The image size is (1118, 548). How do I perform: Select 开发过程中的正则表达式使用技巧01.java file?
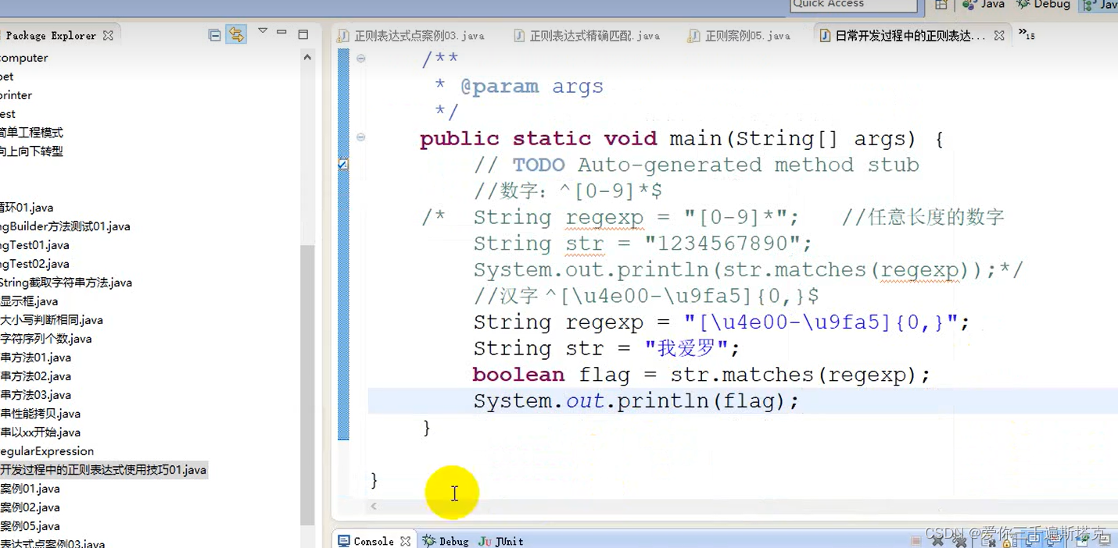tap(103, 470)
